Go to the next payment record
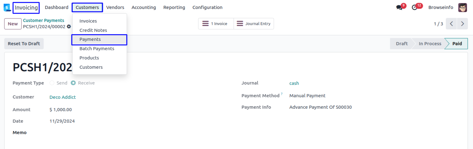The image size is (473, 149). [462, 24]
